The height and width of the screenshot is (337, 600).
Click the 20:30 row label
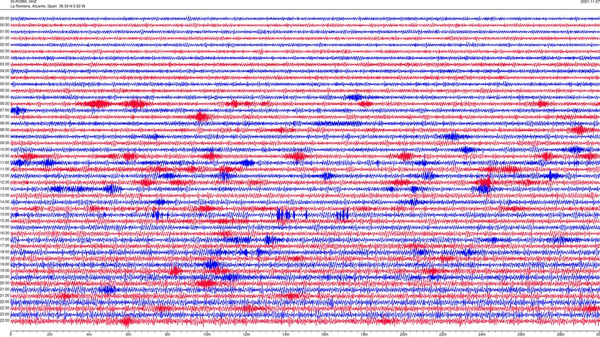coord(4,283)
